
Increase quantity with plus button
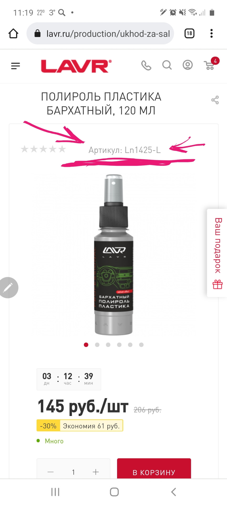96,472
